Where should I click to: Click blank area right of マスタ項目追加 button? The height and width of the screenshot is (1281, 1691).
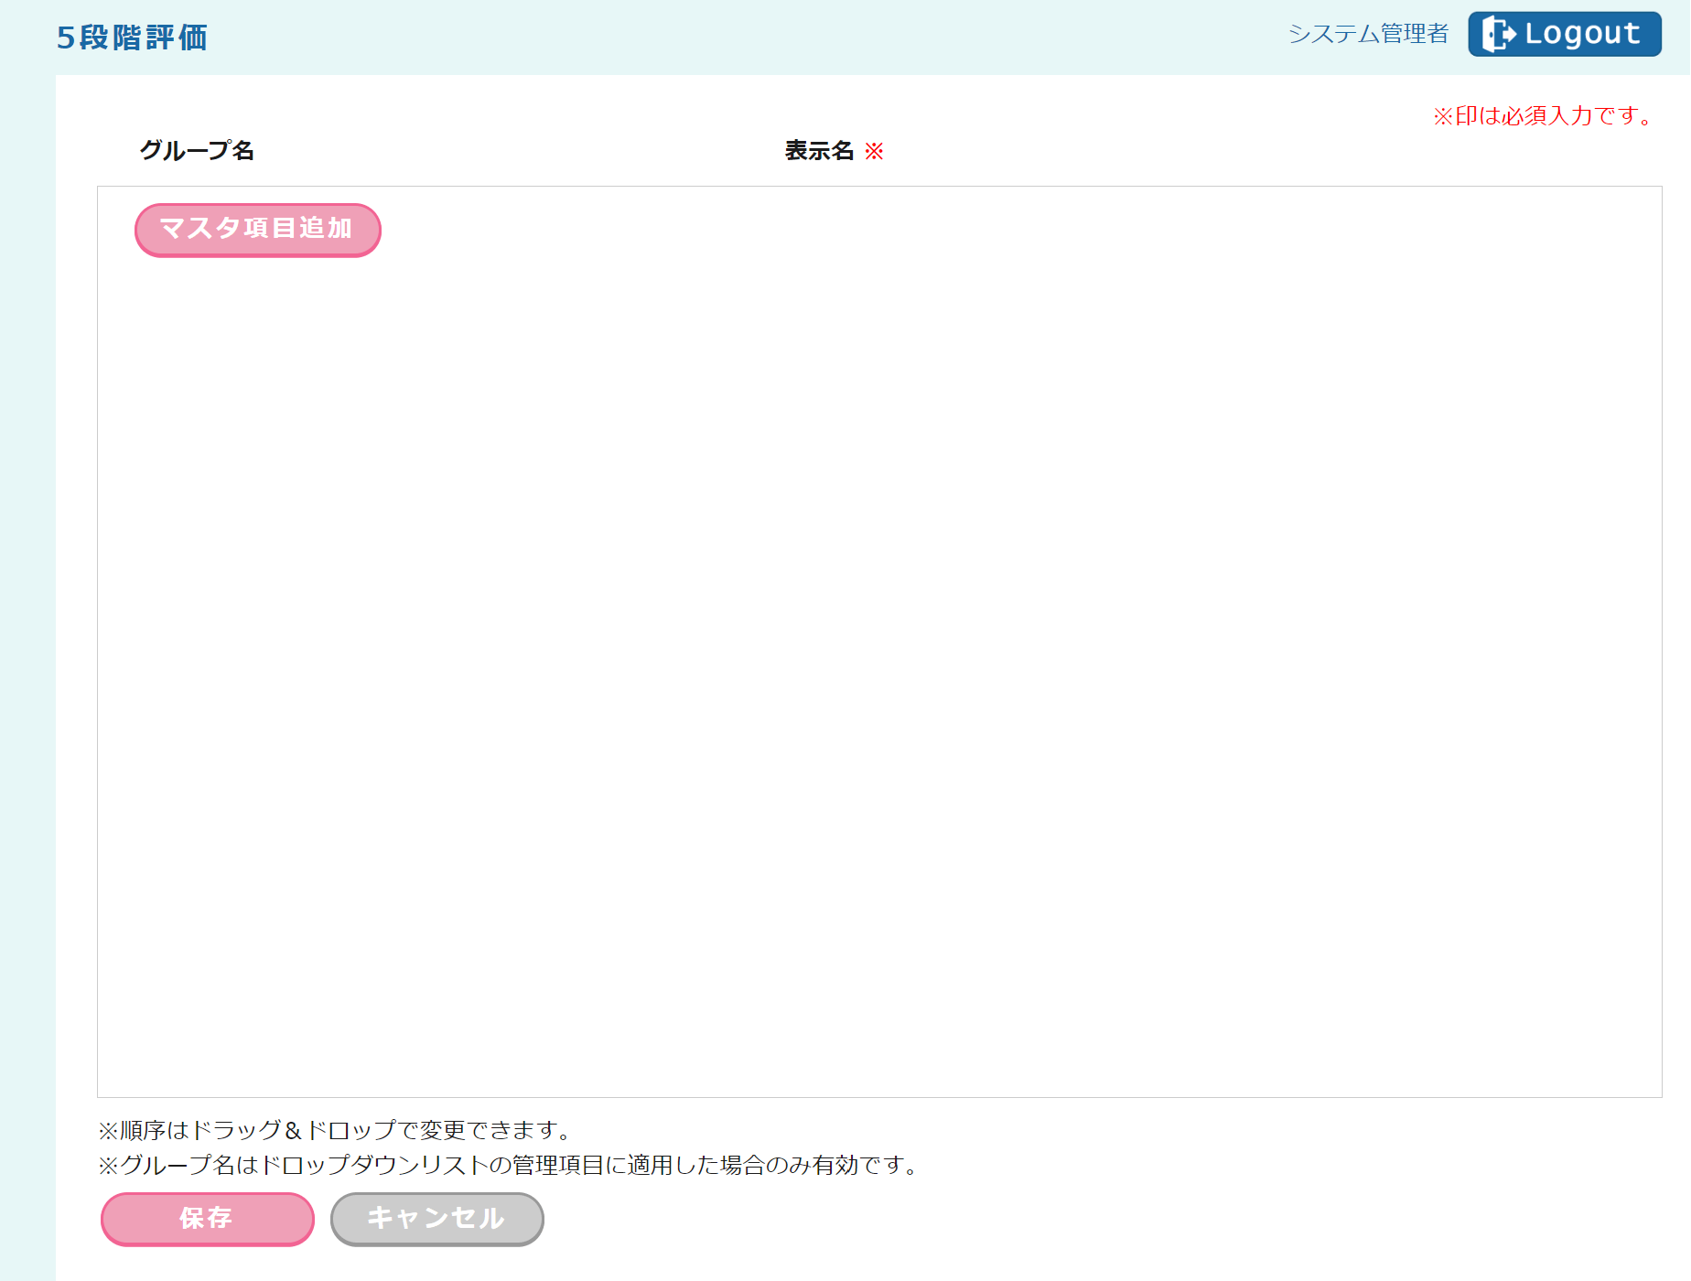coord(915,229)
